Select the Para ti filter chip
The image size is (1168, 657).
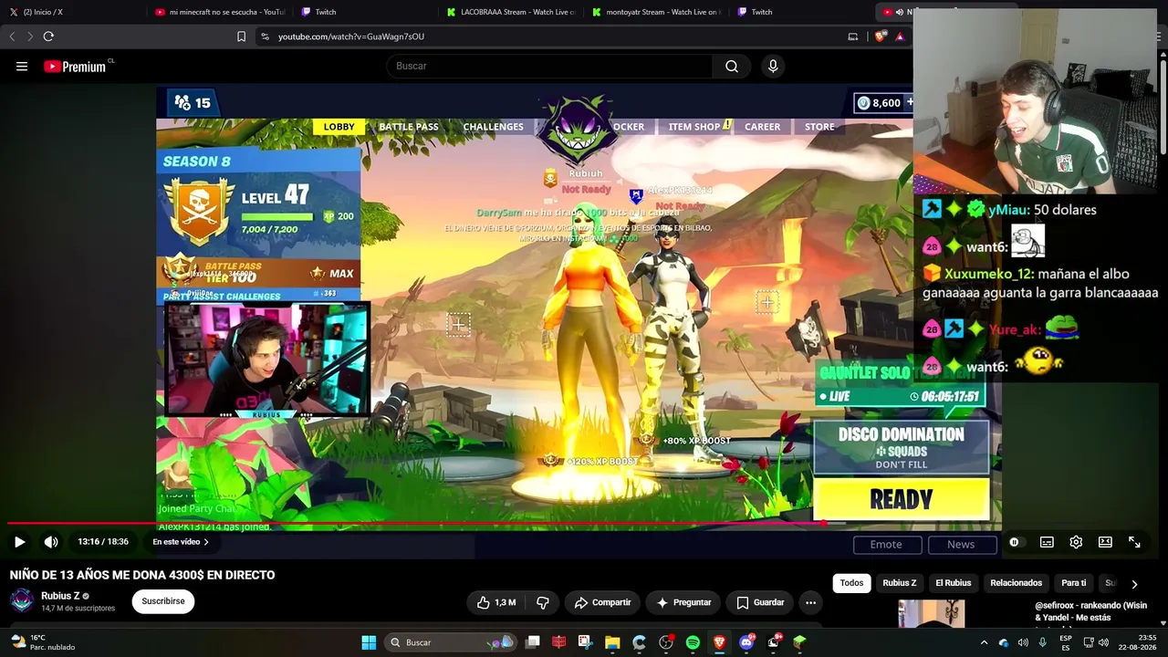coord(1073,583)
